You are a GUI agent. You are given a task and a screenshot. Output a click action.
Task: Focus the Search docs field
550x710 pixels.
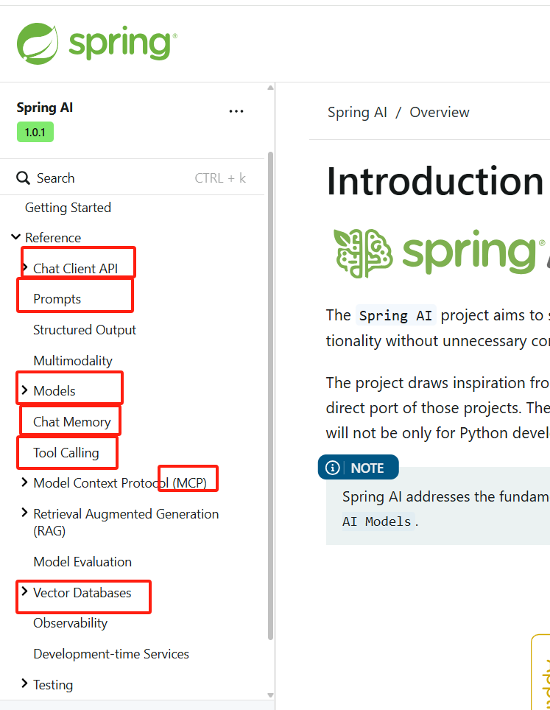coord(132,178)
